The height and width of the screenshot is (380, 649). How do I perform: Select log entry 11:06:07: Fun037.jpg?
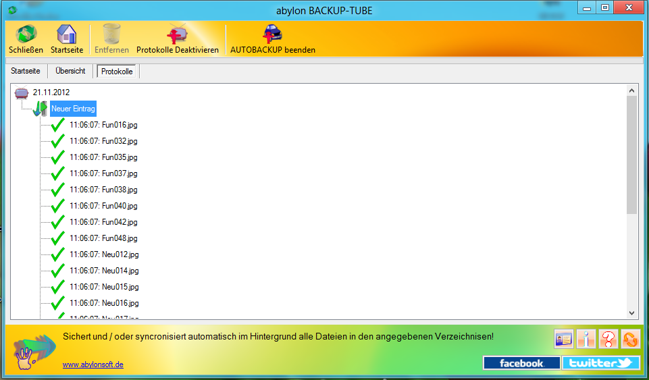pos(103,173)
